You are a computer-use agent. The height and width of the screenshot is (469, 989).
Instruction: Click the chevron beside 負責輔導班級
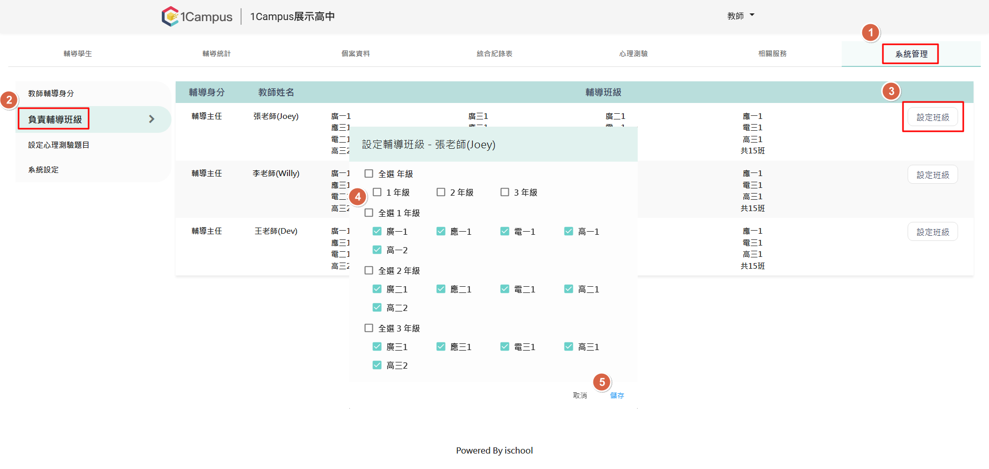point(151,119)
